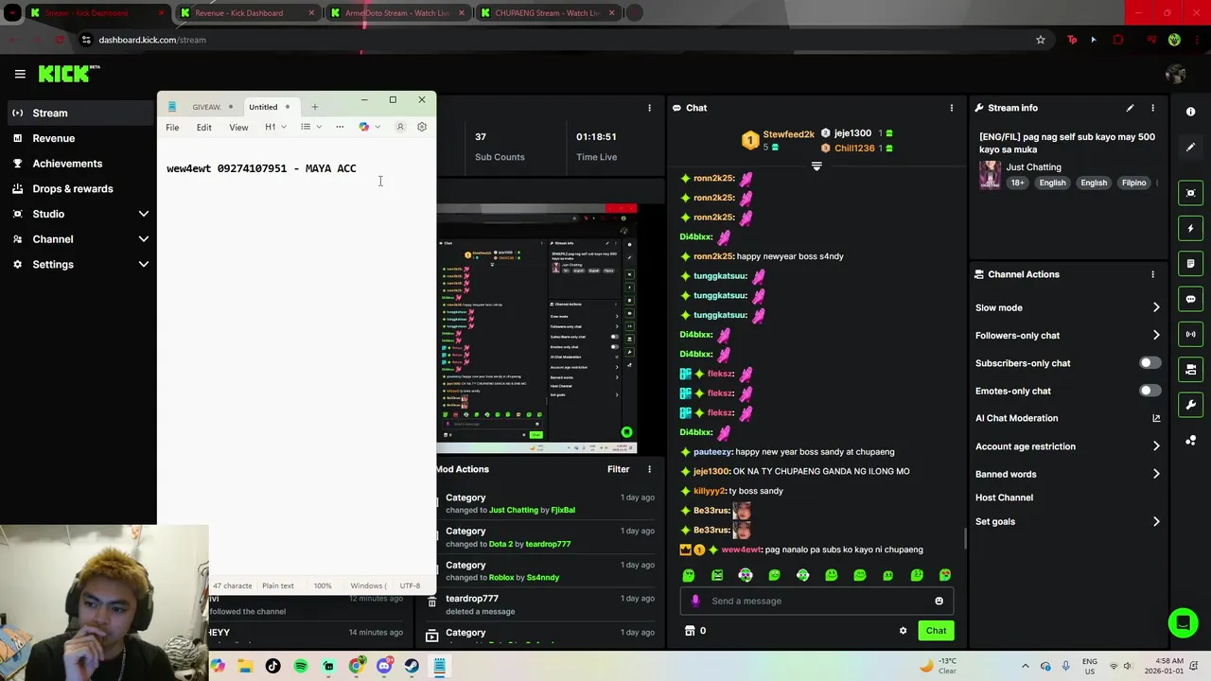Image resolution: width=1211 pixels, height=681 pixels.
Task: Open the H1 heading dropdown in Notepad
Action: [275, 127]
